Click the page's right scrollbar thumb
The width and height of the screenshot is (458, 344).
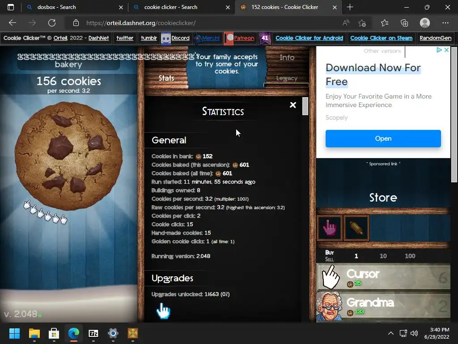coord(454,115)
